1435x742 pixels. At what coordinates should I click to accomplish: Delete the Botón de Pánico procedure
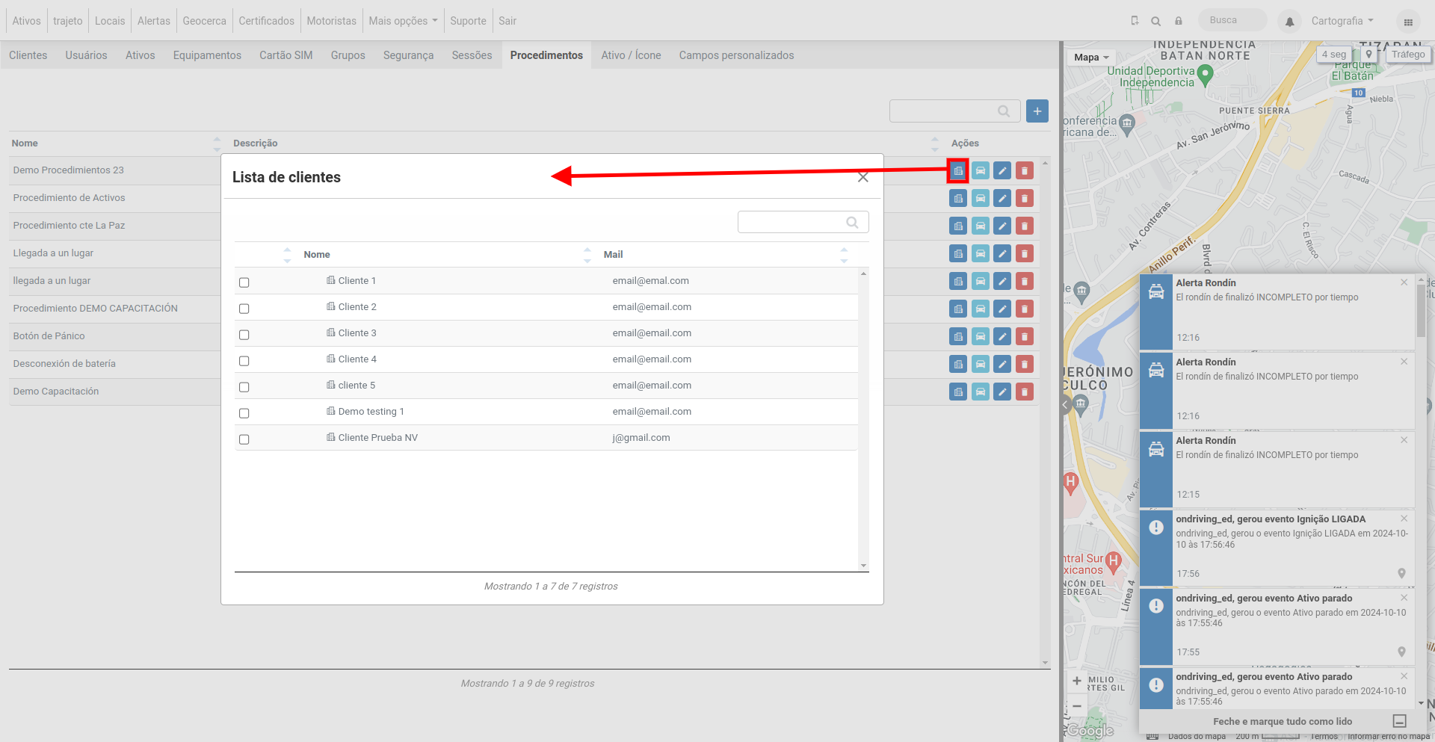pyautogui.click(x=1025, y=336)
